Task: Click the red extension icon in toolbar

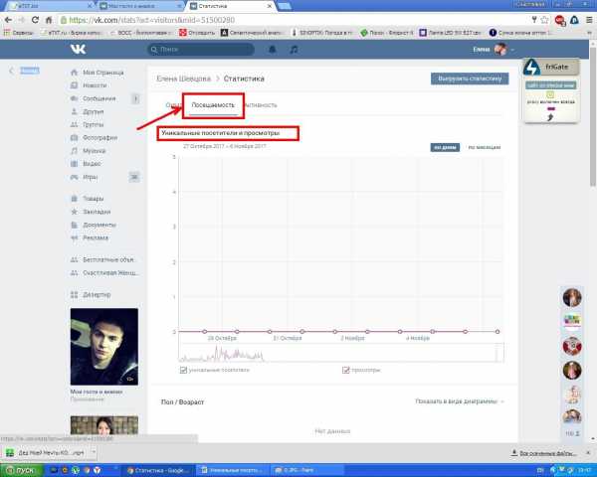Action: (x=559, y=20)
